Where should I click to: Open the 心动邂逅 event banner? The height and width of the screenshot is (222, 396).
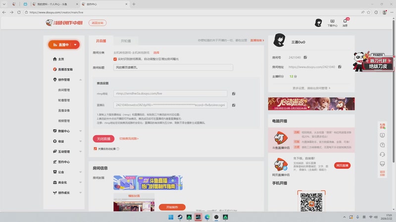[x=311, y=104]
